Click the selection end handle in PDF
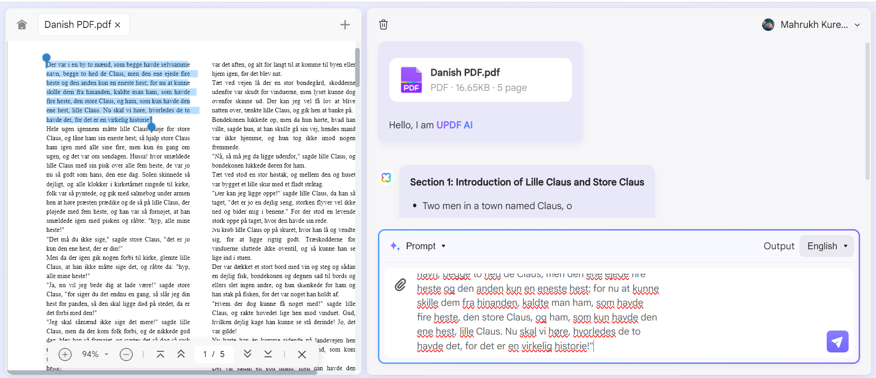This screenshot has height=378, width=876. (152, 126)
